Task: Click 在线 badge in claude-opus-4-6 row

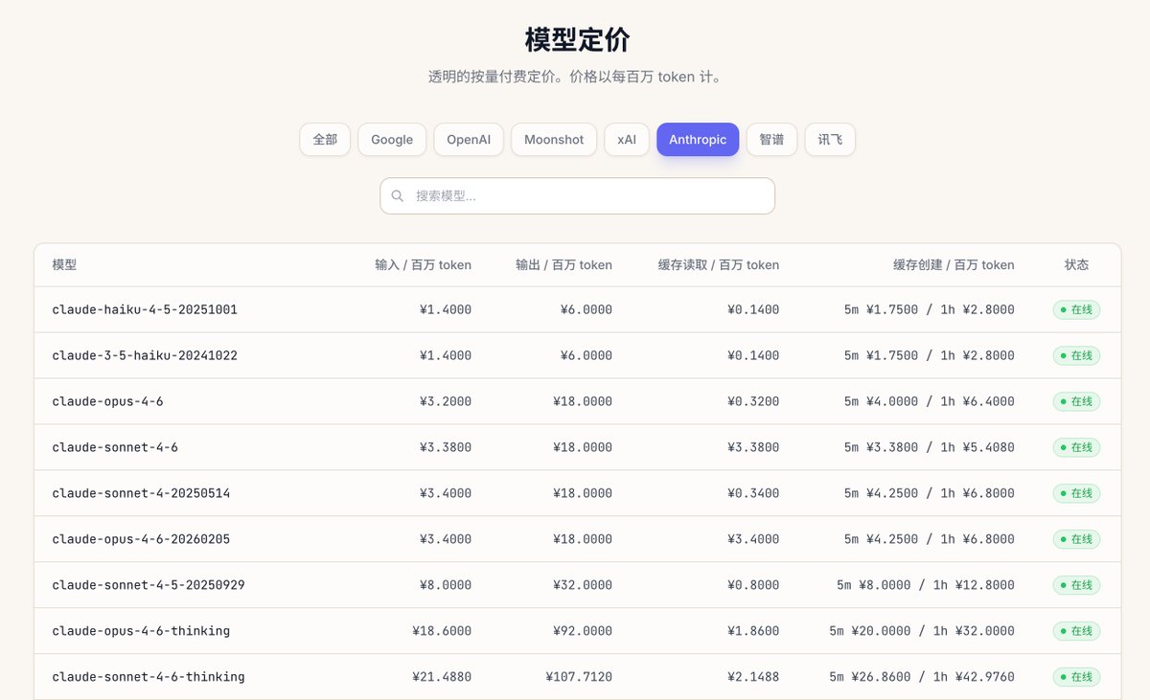Action: tap(1076, 401)
